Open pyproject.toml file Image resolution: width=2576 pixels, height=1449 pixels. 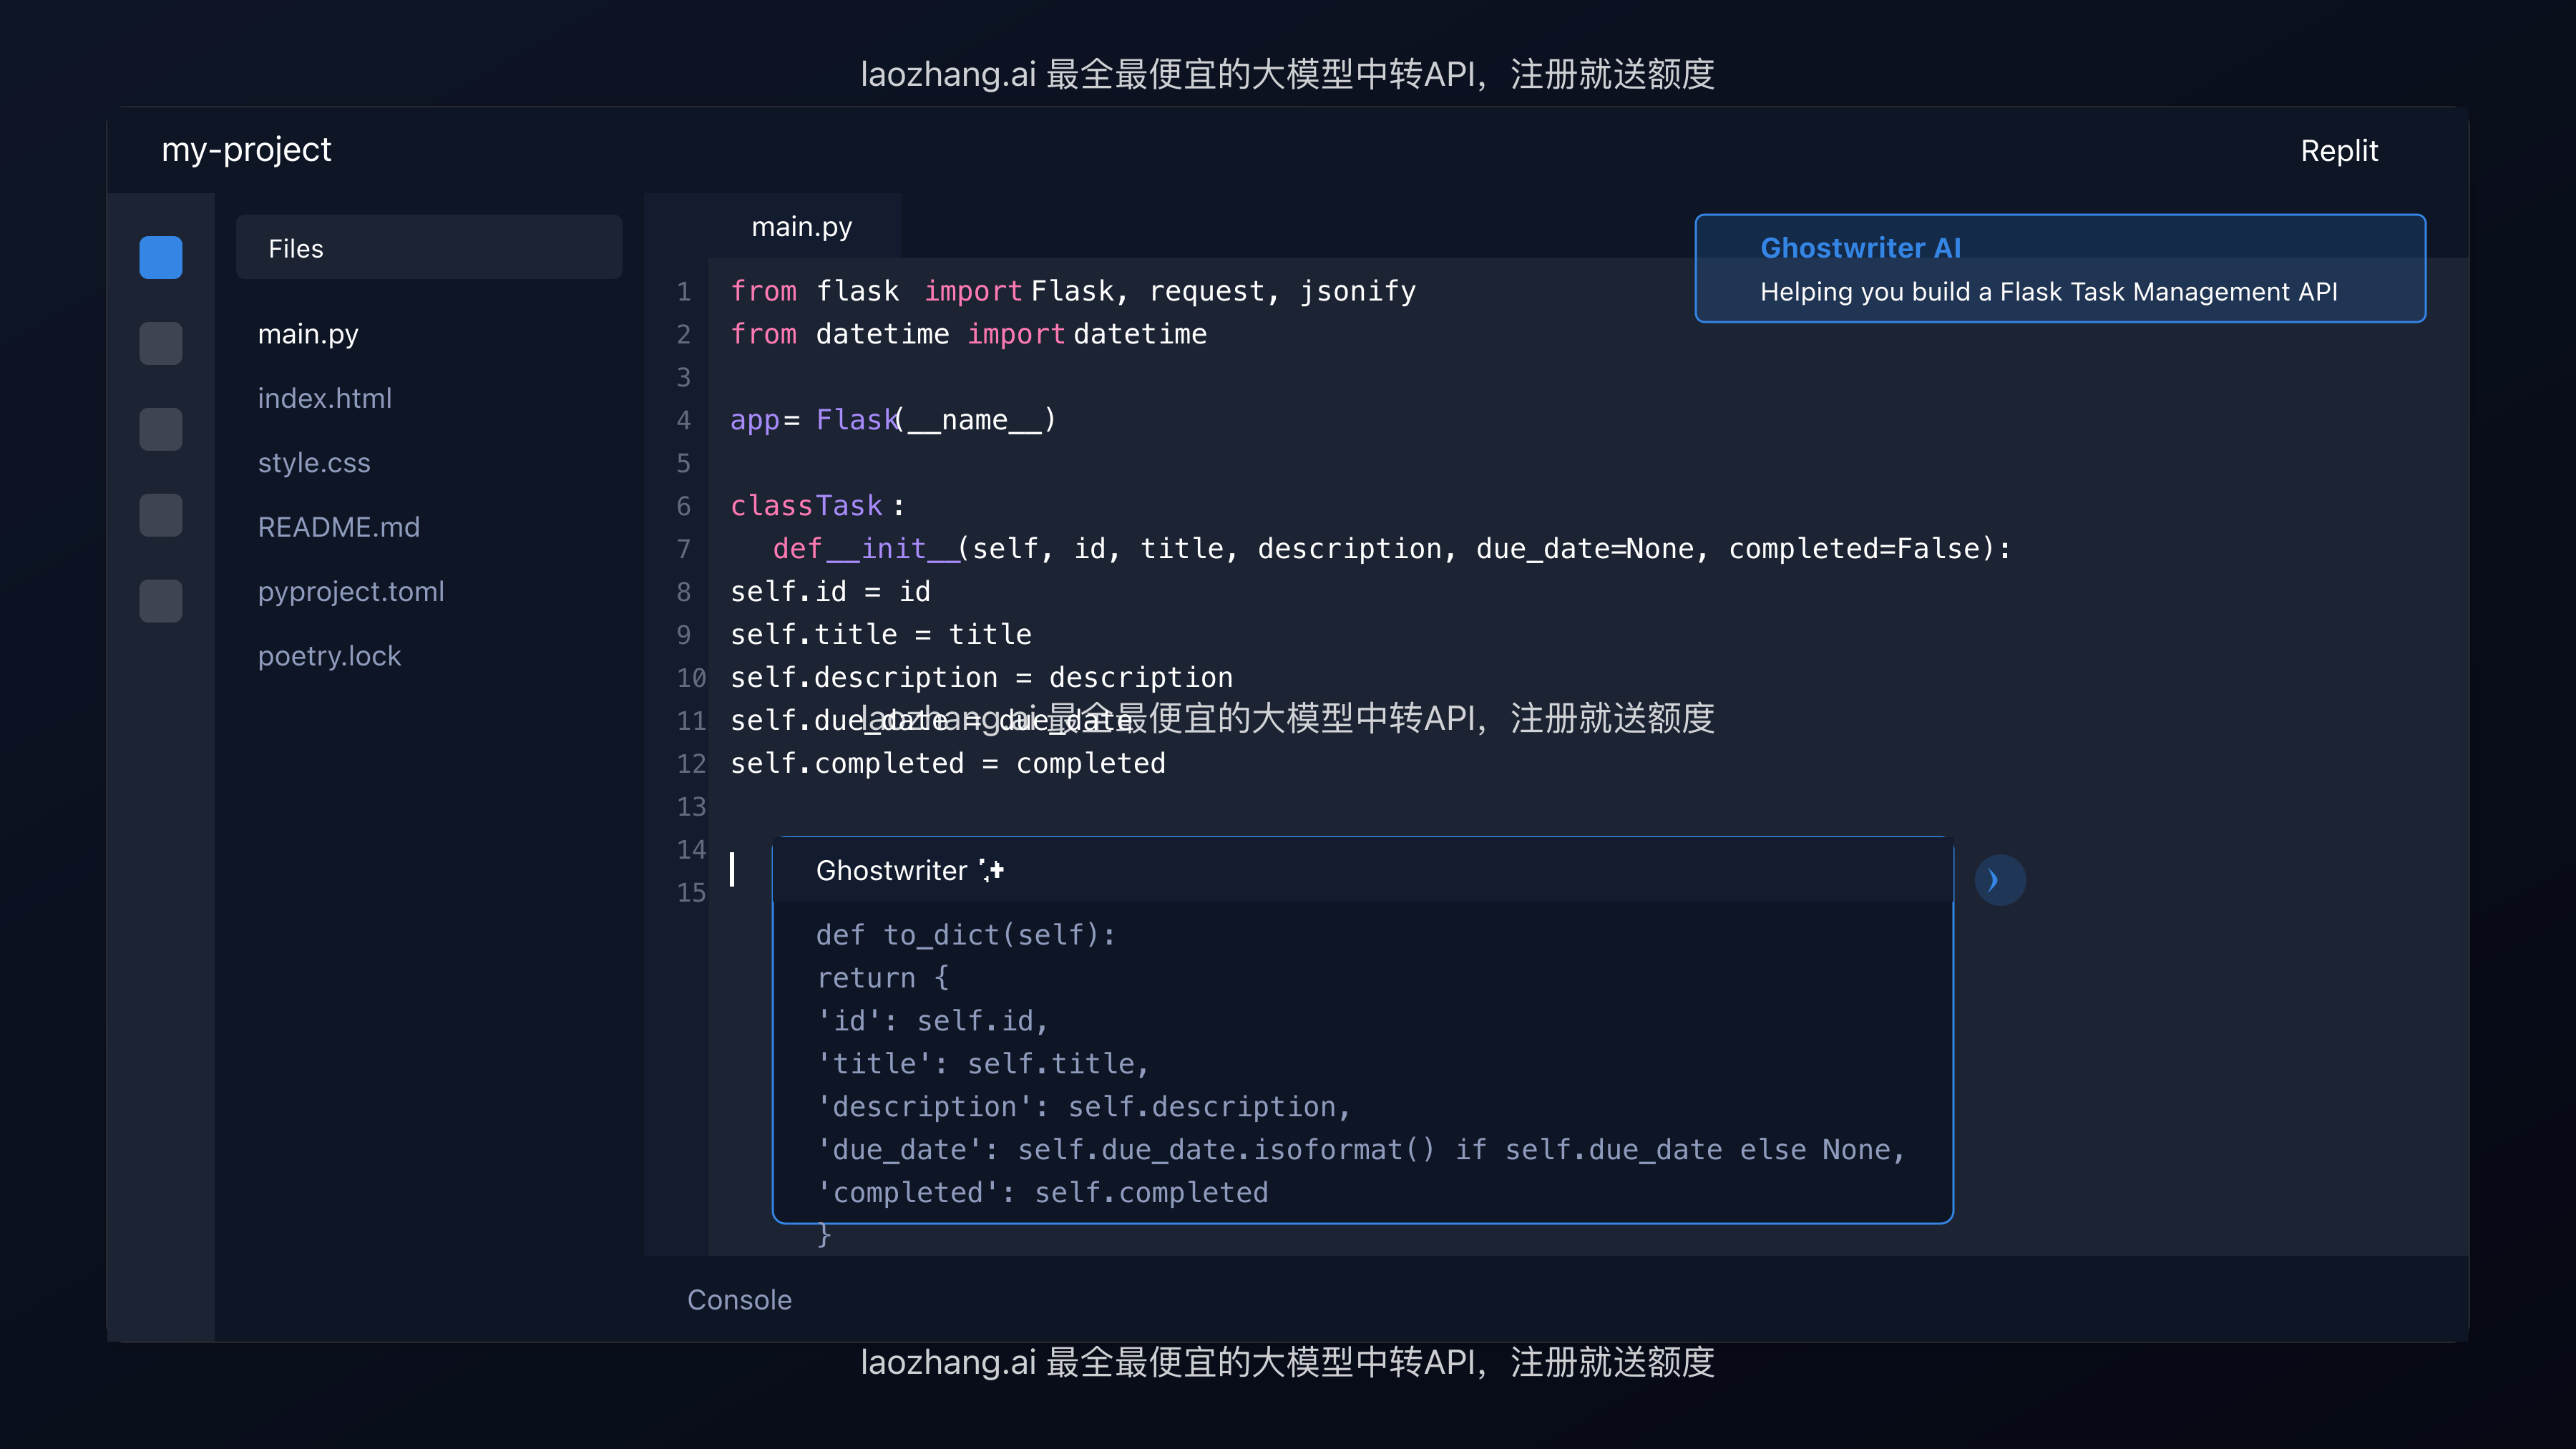[x=351, y=592]
